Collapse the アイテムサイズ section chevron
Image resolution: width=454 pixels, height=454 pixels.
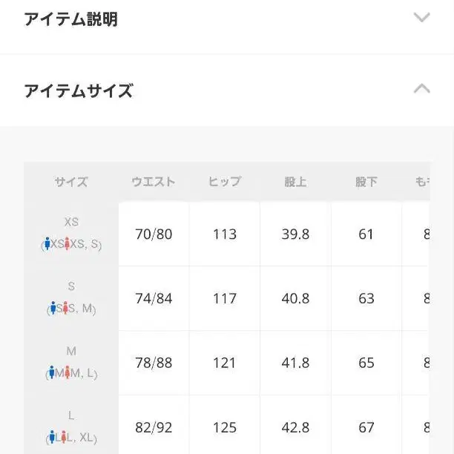[x=421, y=90]
